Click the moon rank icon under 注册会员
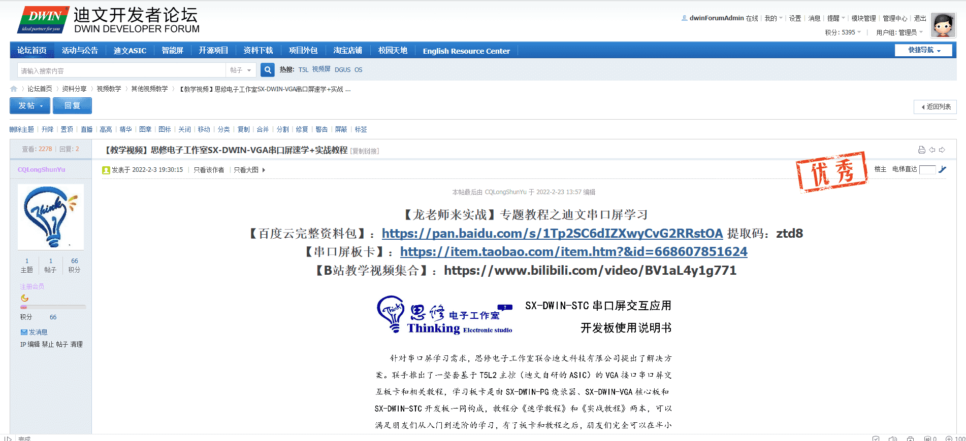The width and height of the screenshot is (966, 441). click(24, 298)
